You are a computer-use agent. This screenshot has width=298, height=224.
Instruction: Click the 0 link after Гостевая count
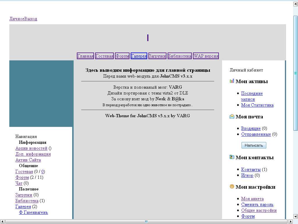coord(42,171)
